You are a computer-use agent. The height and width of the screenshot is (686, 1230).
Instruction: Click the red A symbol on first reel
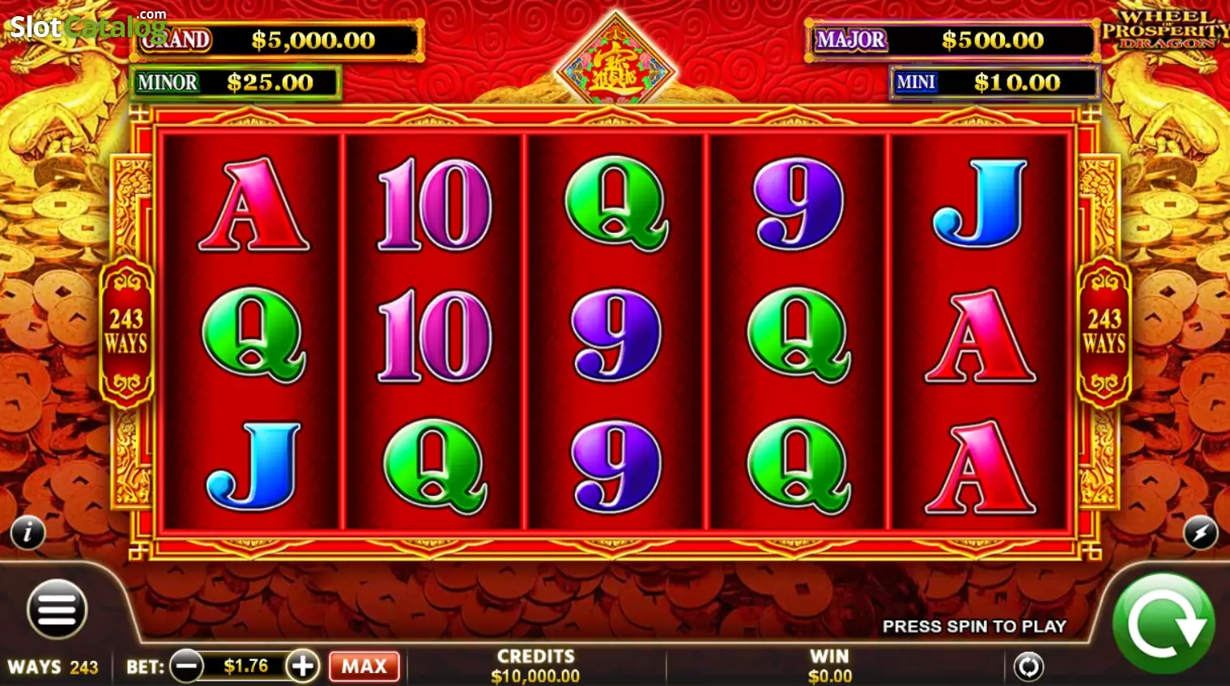tap(253, 205)
